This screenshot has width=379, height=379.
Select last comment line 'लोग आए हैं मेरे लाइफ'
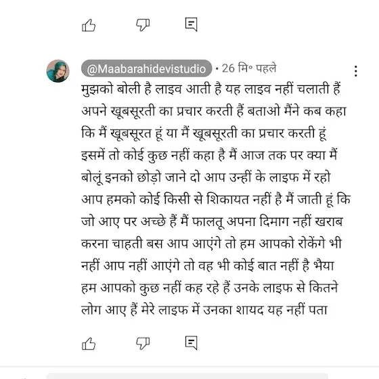pyautogui.click(x=204, y=311)
